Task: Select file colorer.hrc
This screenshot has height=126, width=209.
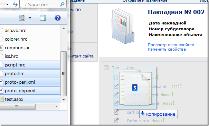Action: [x=16, y=39]
